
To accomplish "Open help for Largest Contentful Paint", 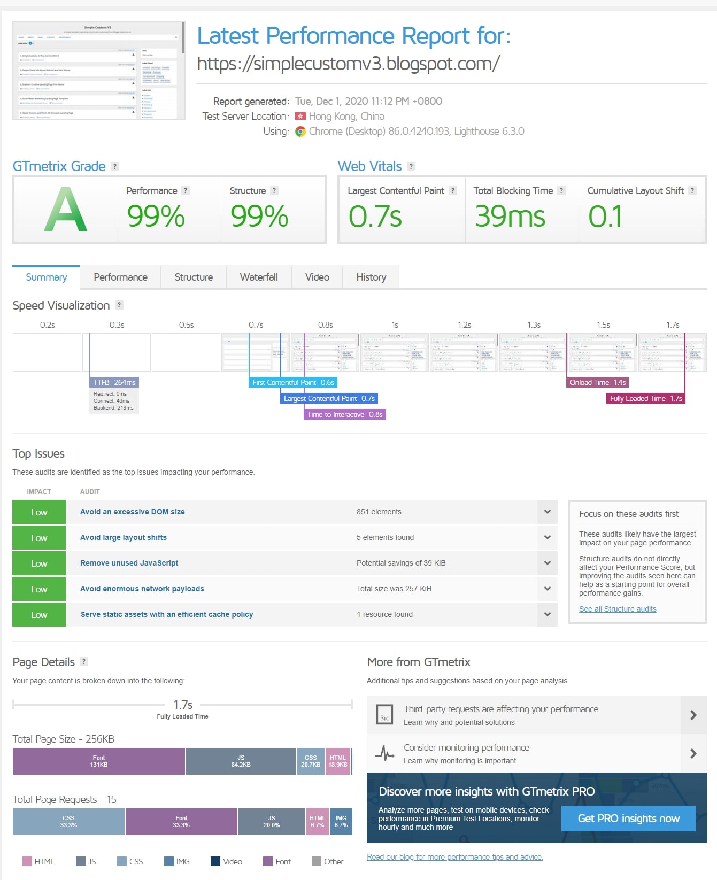I will (x=453, y=190).
